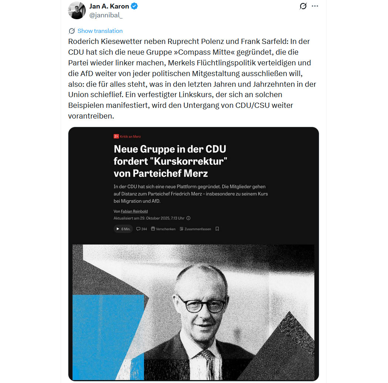388x383 pixels.
Task: Click Jan A. Karon's profile avatar
Action: click(77, 10)
